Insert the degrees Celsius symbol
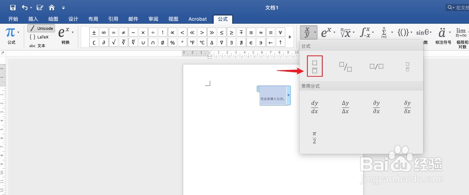 coord(202,42)
